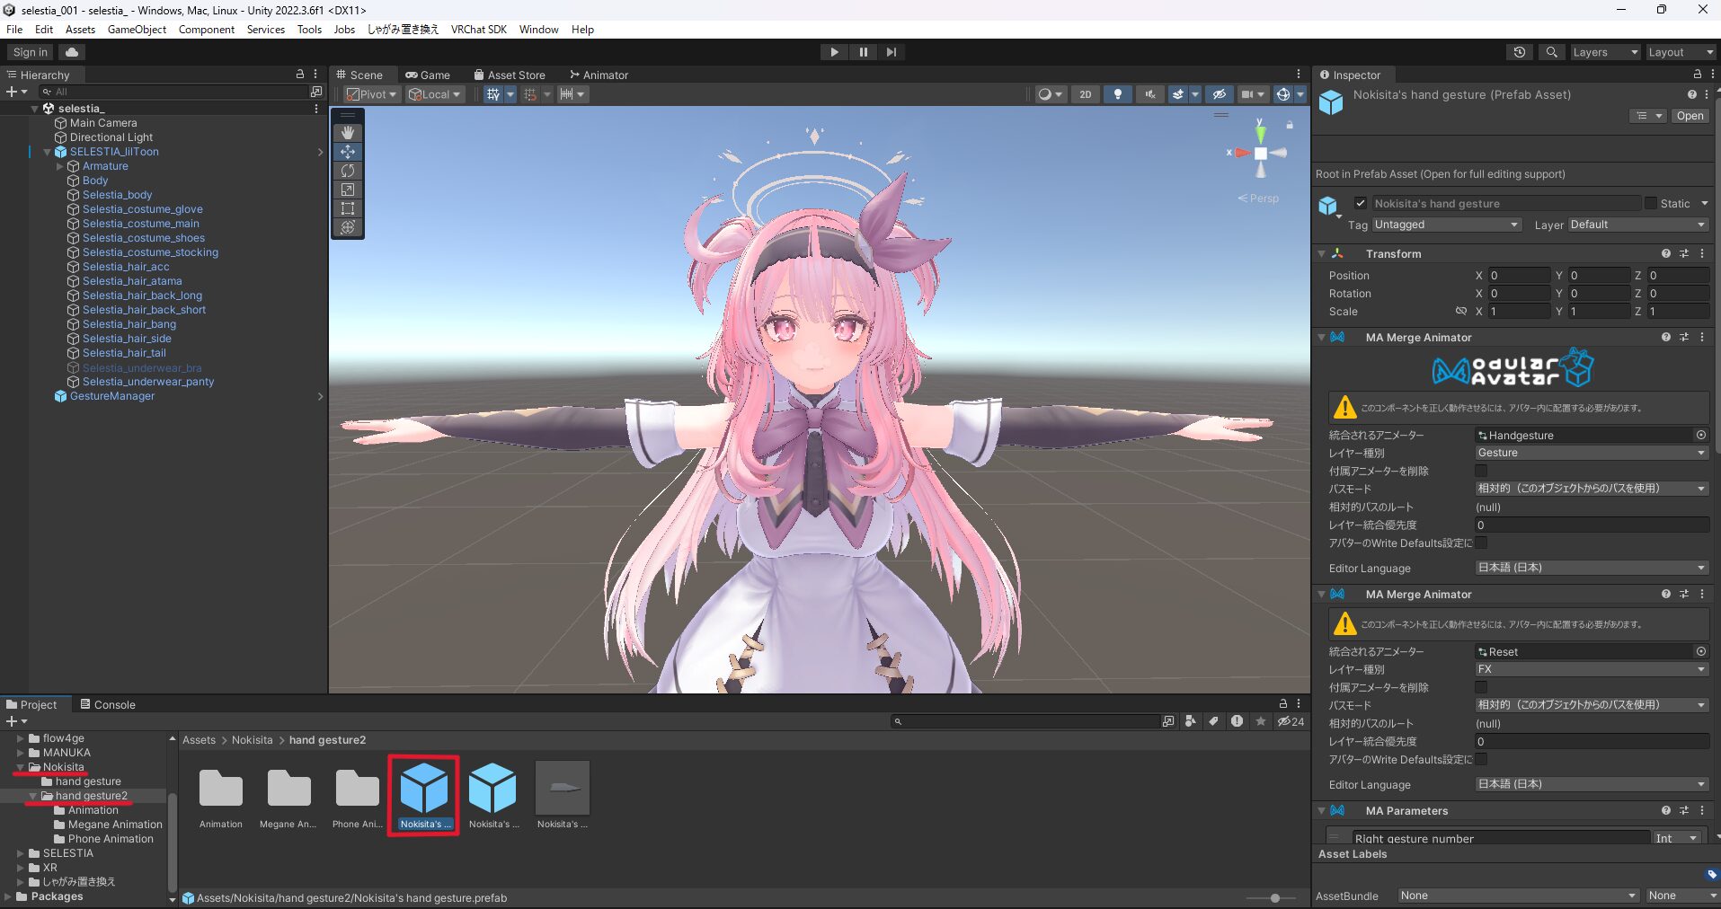Select Nokisita's hand gesture prefab thumbnail
Viewport: 1721px width, 909px height.
coord(423,790)
